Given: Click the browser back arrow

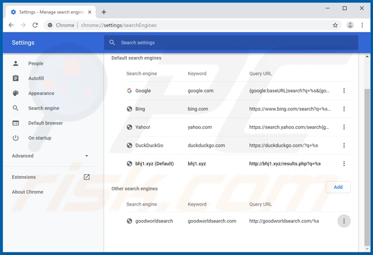Looking at the screenshot, I should [11, 25].
